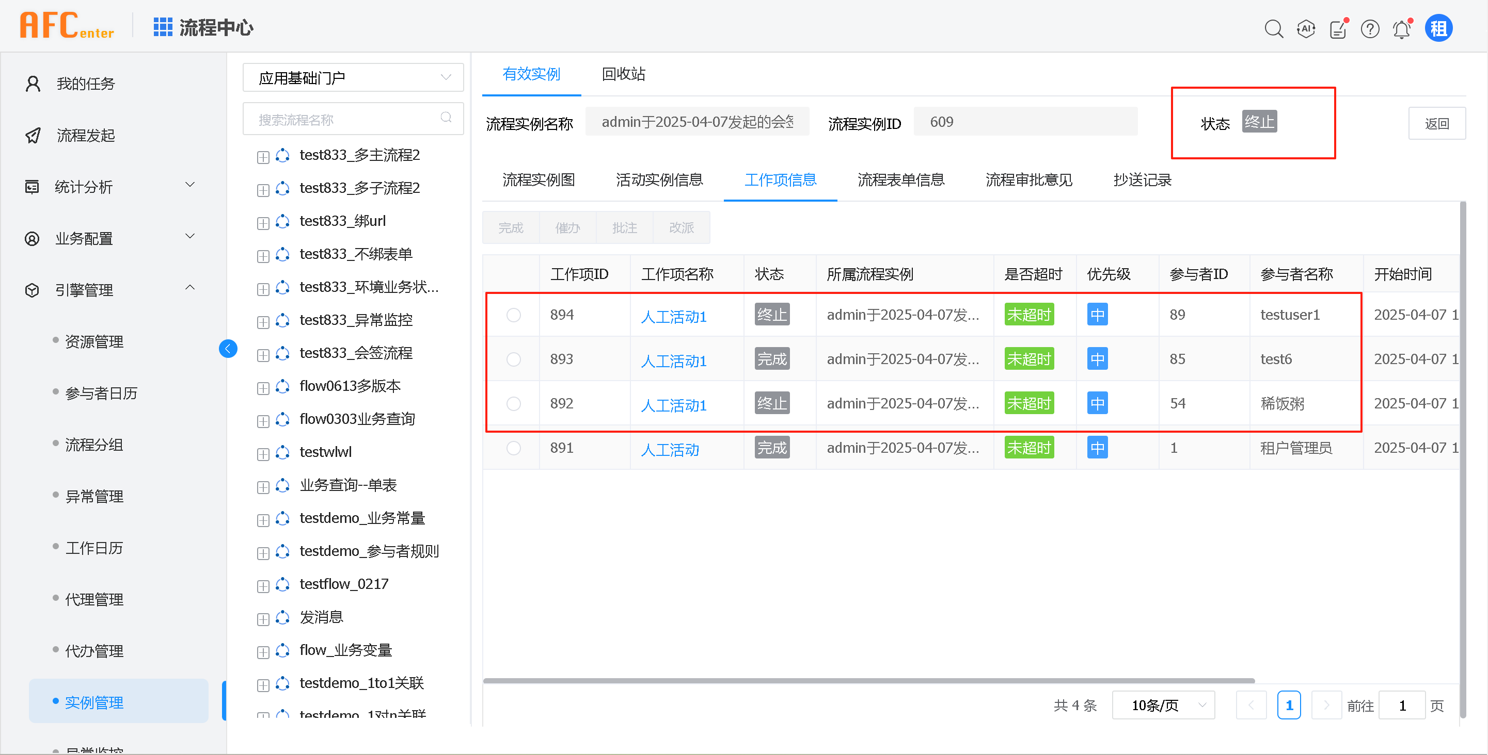Click the edit note icon with red dot

click(x=1338, y=29)
